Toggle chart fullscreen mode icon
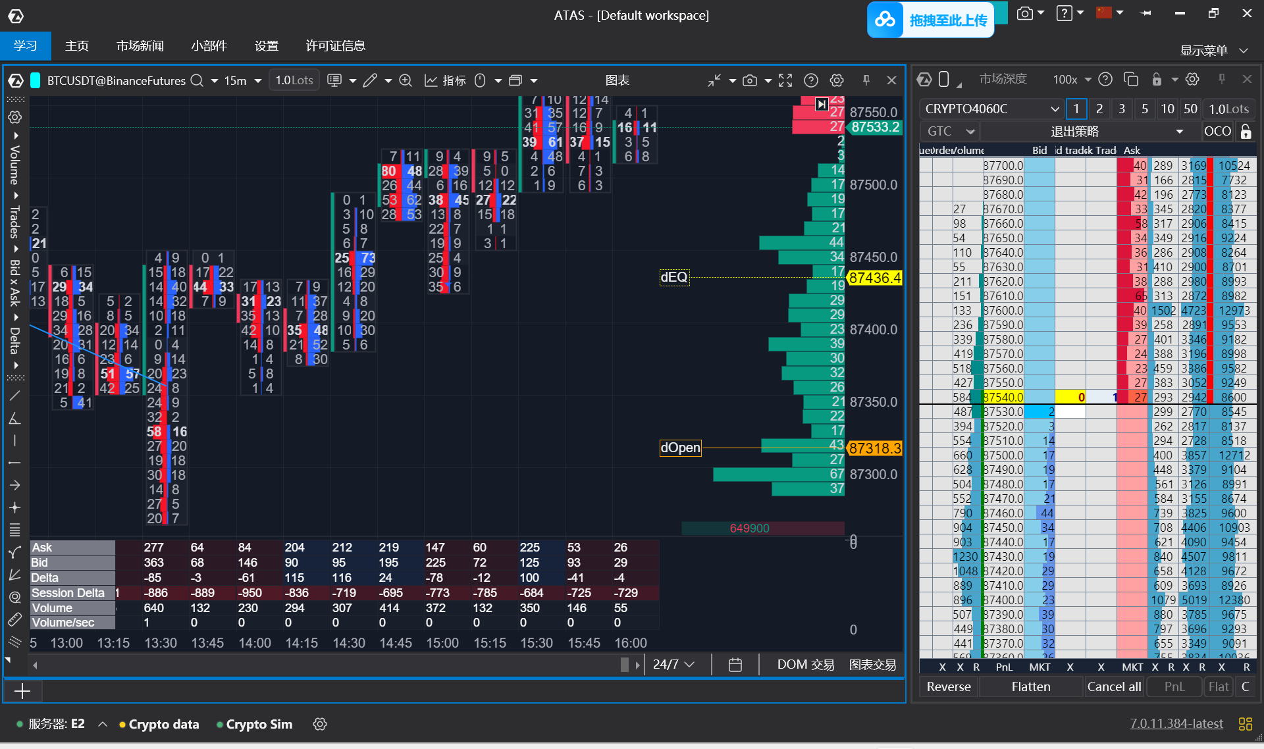This screenshot has height=749, width=1264. (x=785, y=80)
